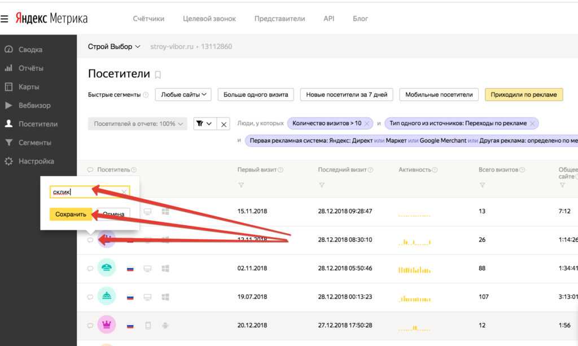Open teal avatar of visitor with 88 visits
The width and height of the screenshot is (578, 346).
(x=107, y=268)
